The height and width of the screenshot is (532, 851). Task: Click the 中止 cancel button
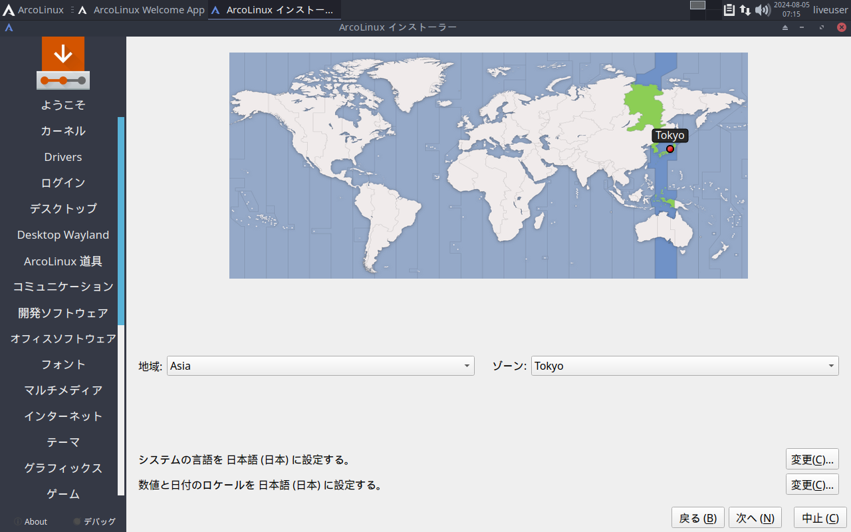point(820,518)
